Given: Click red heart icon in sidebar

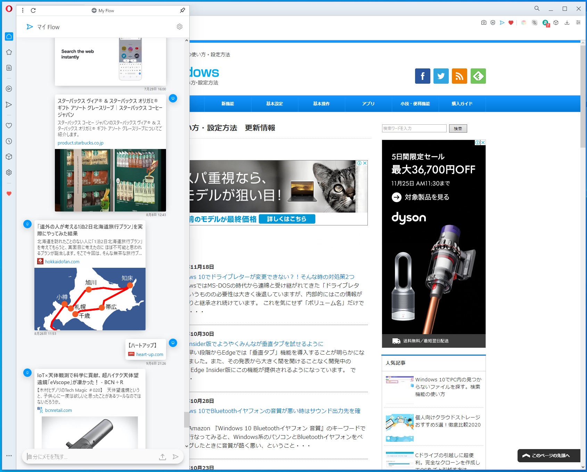Looking at the screenshot, I should click(9, 193).
